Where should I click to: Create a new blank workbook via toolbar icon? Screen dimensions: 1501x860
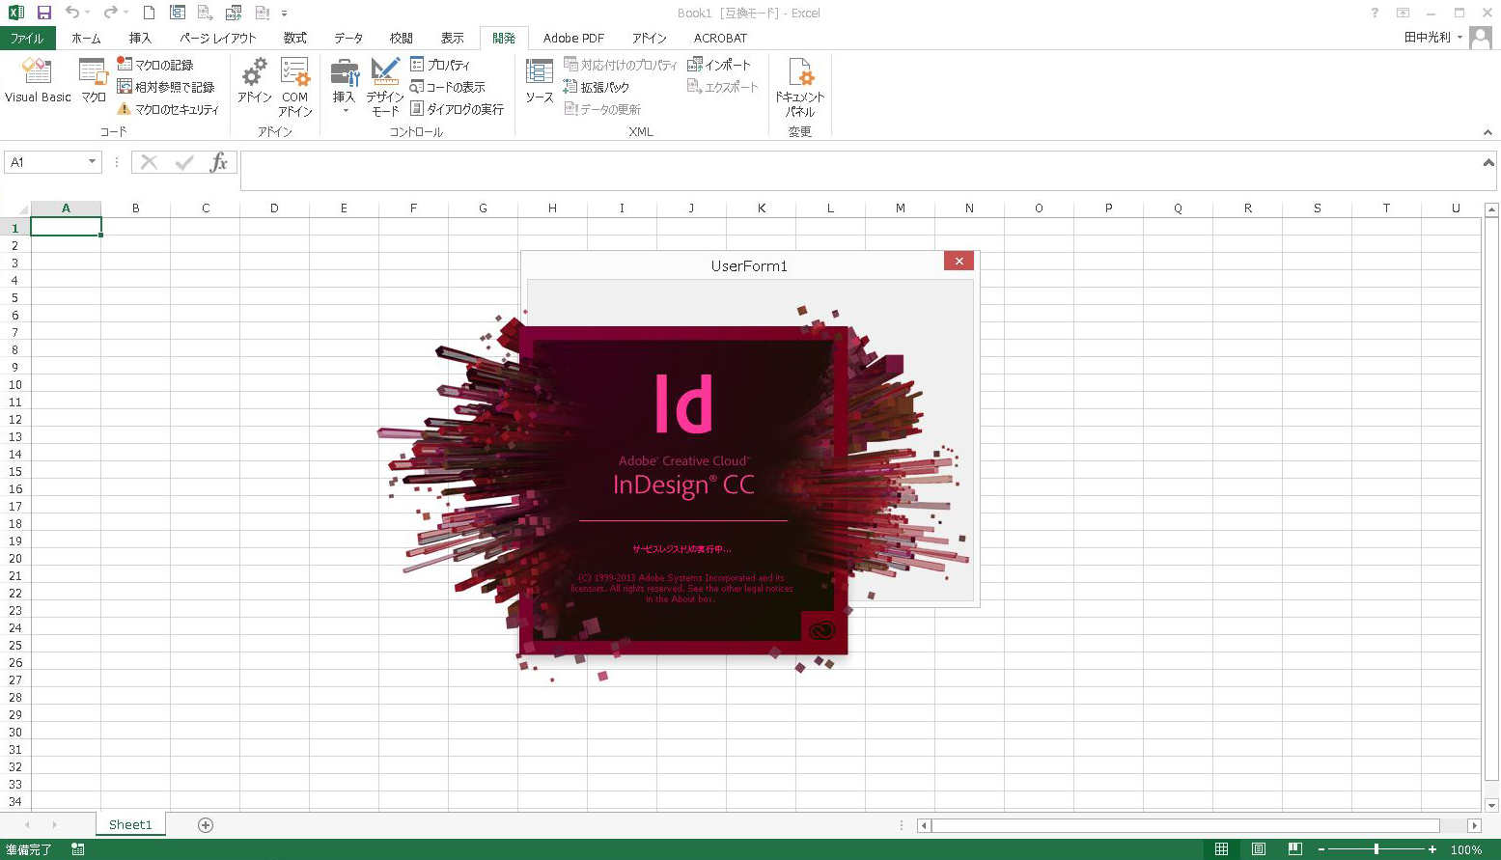pyautogui.click(x=149, y=13)
